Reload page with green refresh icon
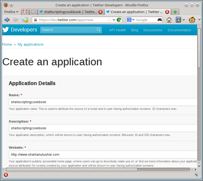 click(x=119, y=20)
